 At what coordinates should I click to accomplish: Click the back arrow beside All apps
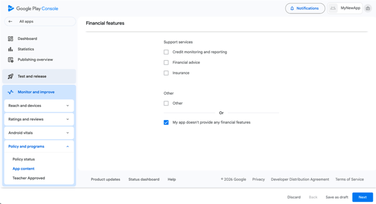click(x=10, y=21)
